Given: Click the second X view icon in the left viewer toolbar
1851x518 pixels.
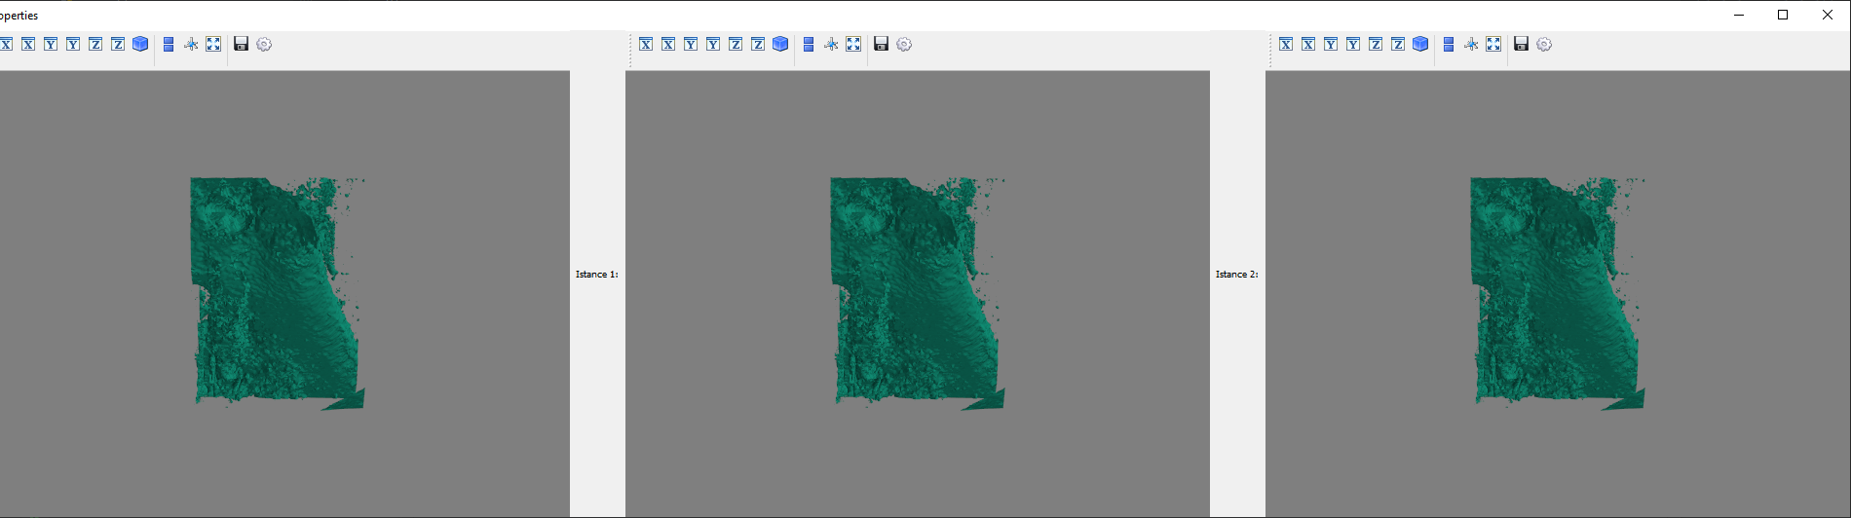Looking at the screenshot, I should coord(28,44).
